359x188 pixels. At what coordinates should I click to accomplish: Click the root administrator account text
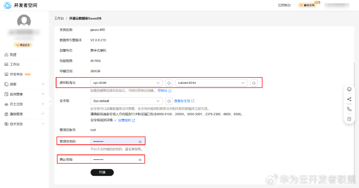[93, 130]
